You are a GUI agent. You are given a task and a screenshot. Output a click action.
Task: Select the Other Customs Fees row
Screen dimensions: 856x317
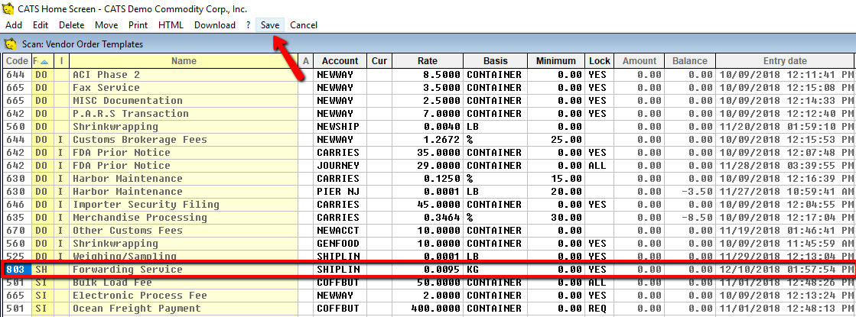(428, 231)
